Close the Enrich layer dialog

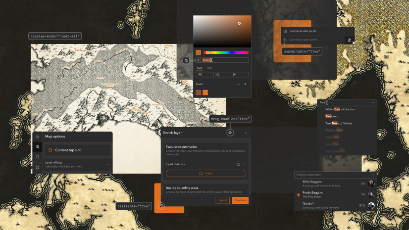pyautogui.click(x=246, y=133)
